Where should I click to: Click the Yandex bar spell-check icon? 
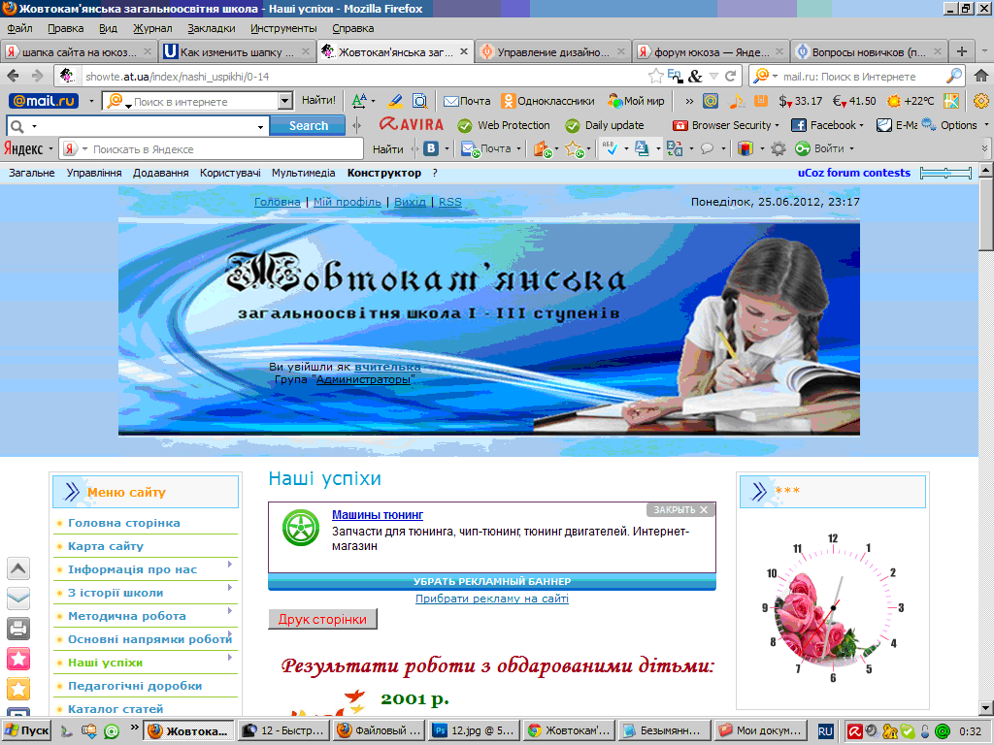pyautogui.click(x=610, y=148)
